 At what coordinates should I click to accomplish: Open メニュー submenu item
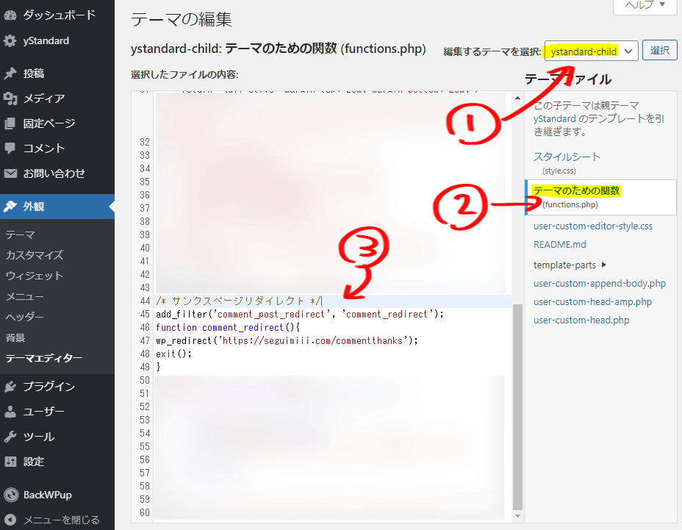[x=24, y=297]
